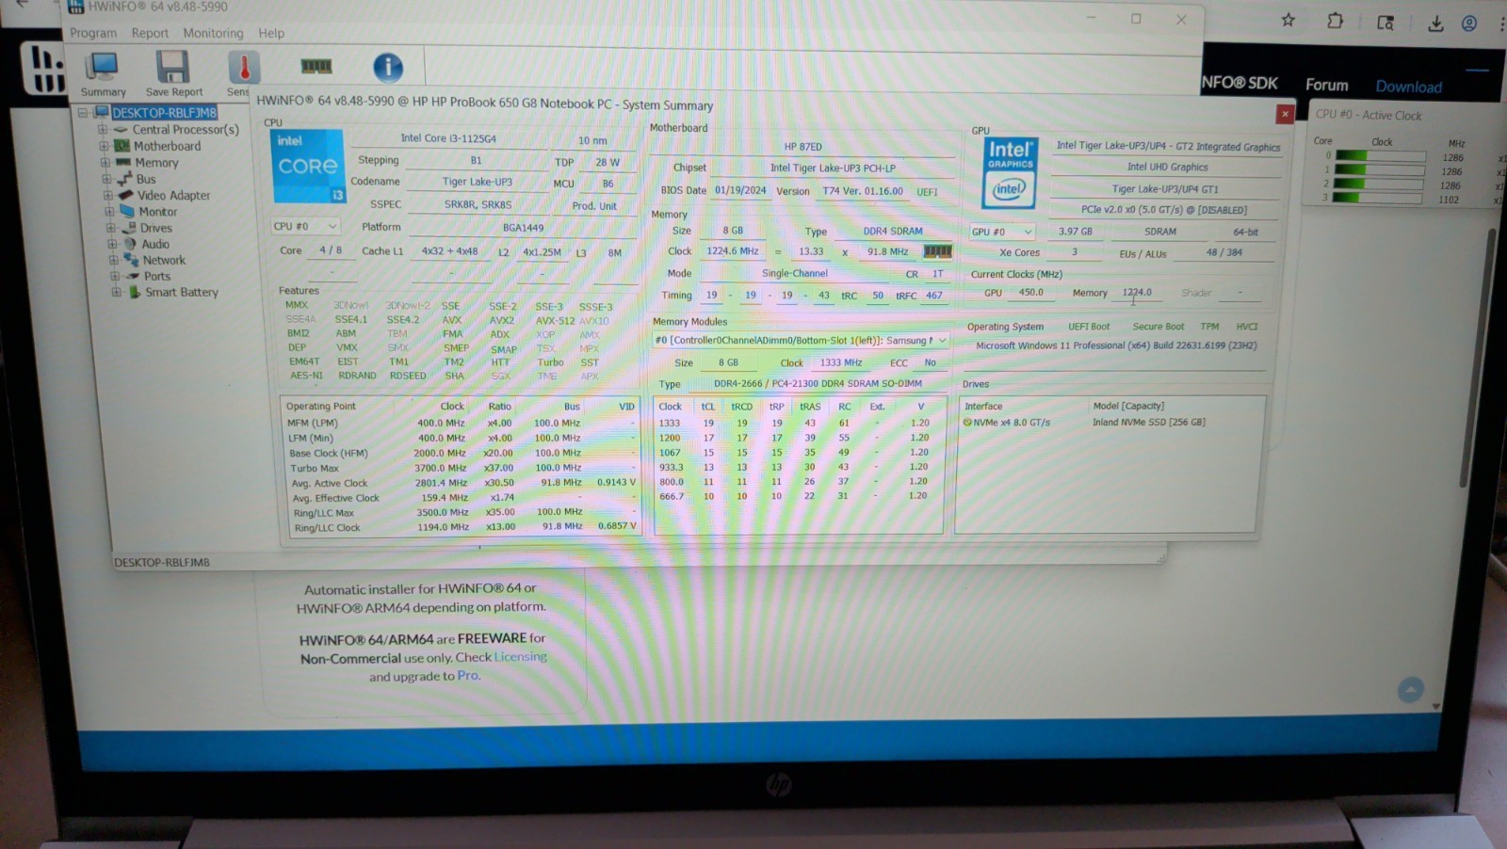Click the Inland NVMe SSD drive entry
Viewport: 1507px width, 849px height.
pyautogui.click(x=1148, y=423)
